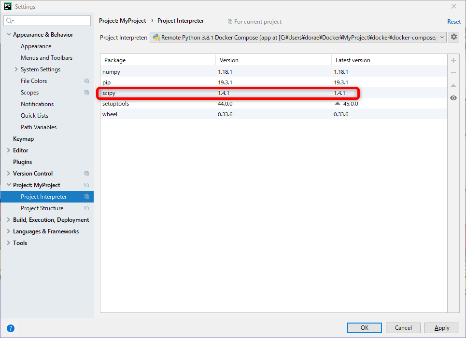Expand the Editor section
The height and width of the screenshot is (338, 466).
point(9,150)
